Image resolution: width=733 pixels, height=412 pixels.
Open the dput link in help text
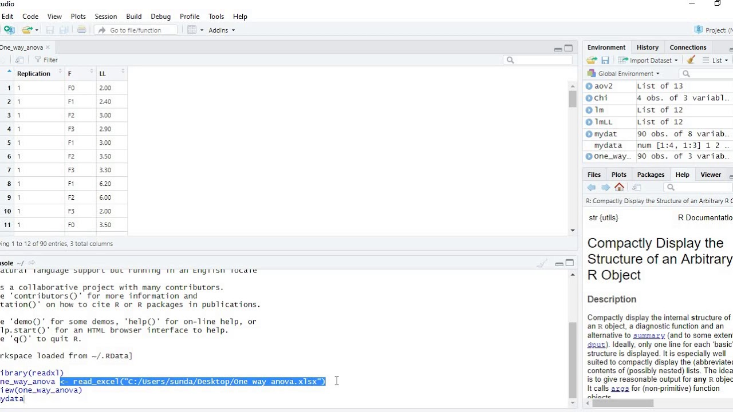[596, 344]
